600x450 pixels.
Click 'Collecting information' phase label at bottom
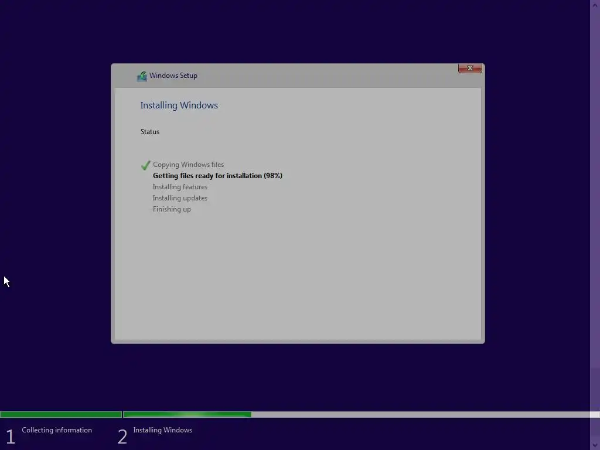click(57, 430)
